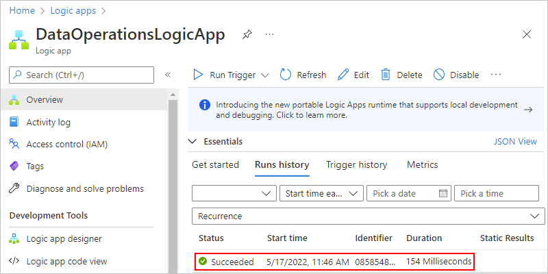This screenshot has height=274, width=548.
Task: Click the Duration column header
Action: 424,238
